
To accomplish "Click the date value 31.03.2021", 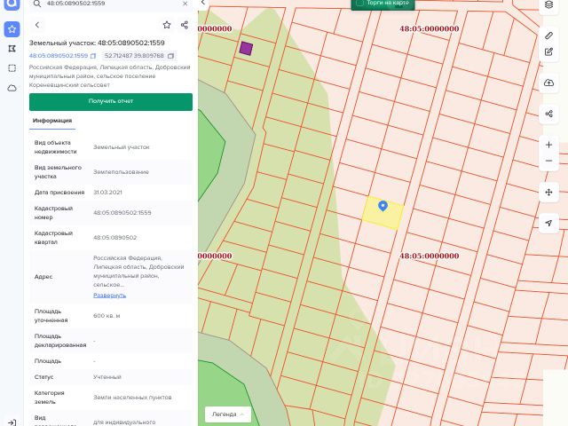I will coord(107,193).
